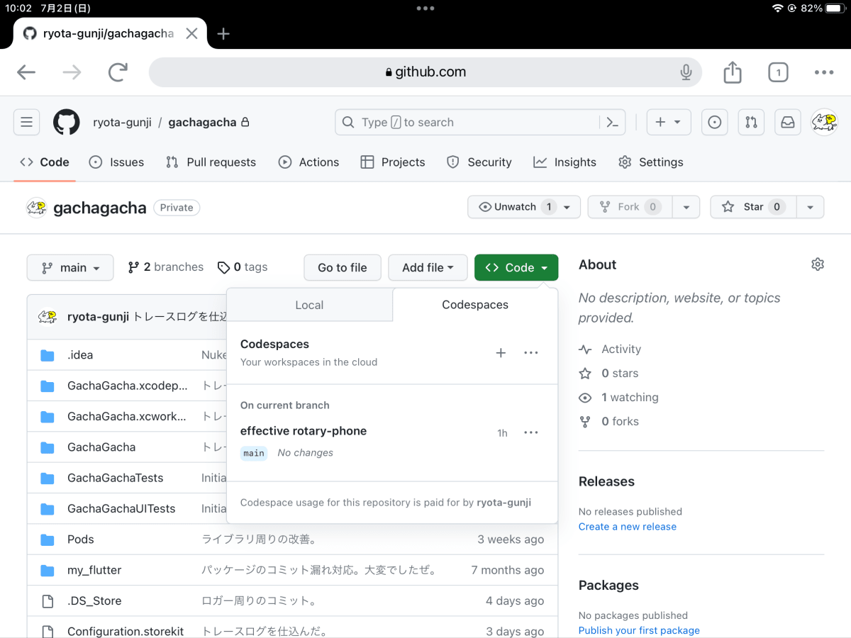Open the Issues tab
851x638 pixels.
(x=116, y=162)
